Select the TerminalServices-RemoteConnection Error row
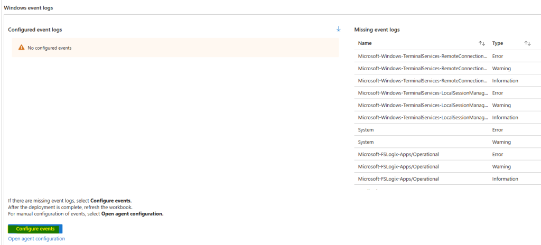 [422, 56]
